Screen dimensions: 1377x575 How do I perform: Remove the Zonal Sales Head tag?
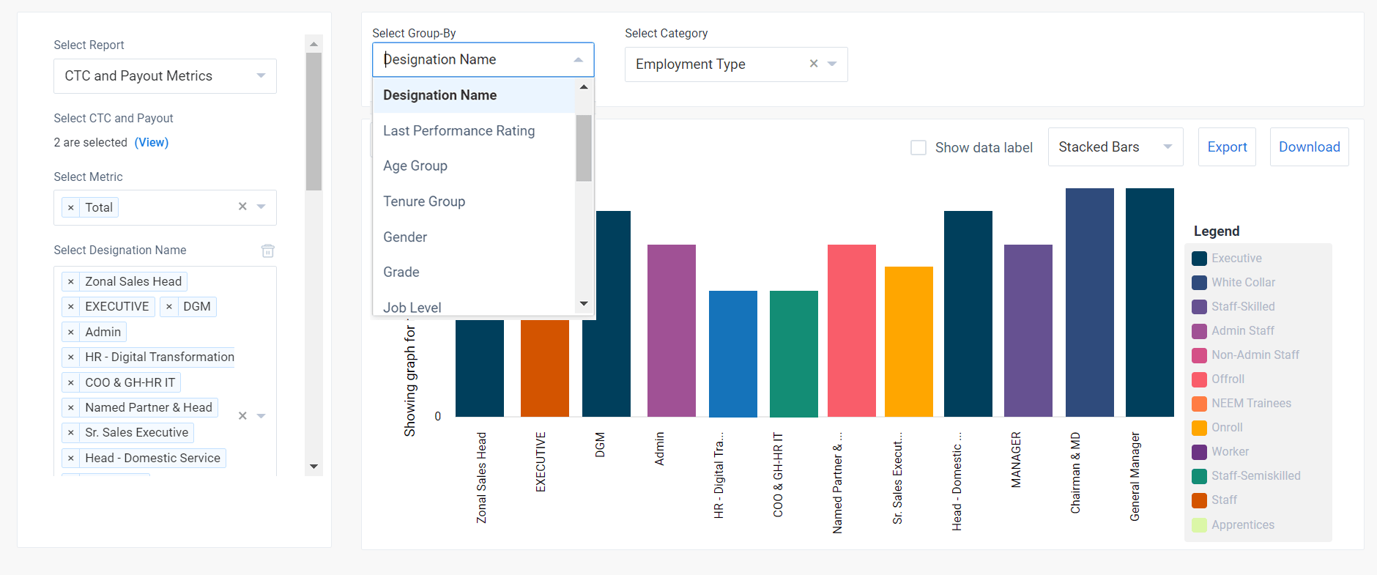[x=70, y=282]
